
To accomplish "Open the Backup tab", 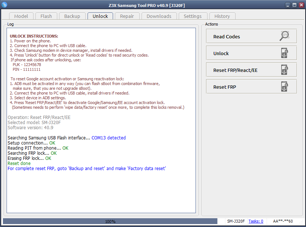I will [x=72, y=16].
